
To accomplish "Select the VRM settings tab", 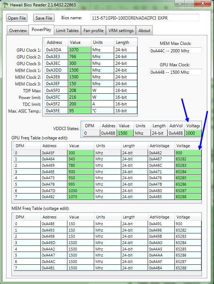I will (121, 30).
